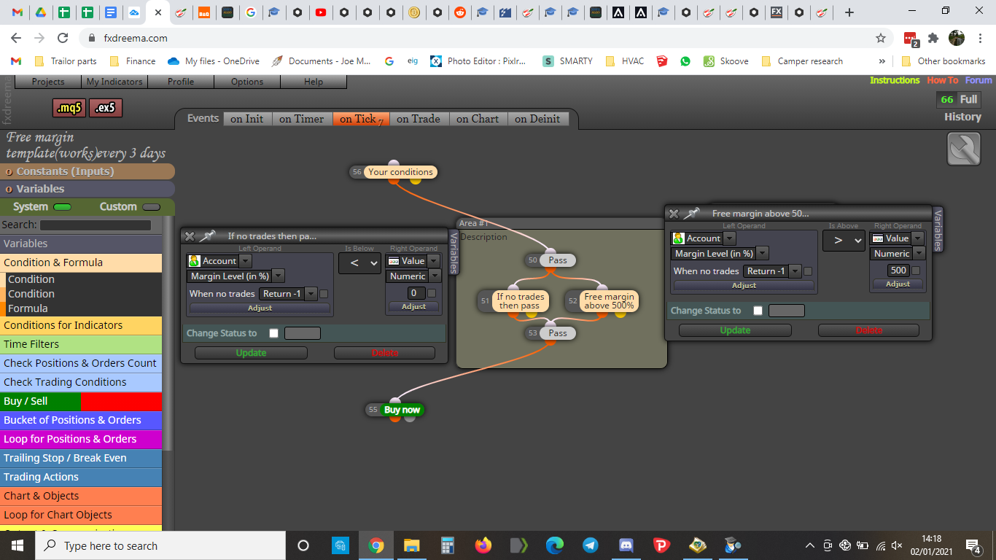This screenshot has width=996, height=560.
Task: Select the 'Buy now' block
Action: point(402,410)
